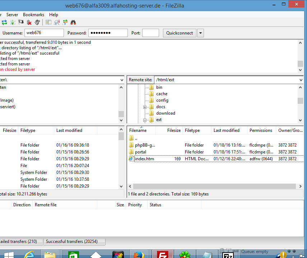
Task: Select local row modified 01/16/16 09:36:18
Action: pos(59,145)
